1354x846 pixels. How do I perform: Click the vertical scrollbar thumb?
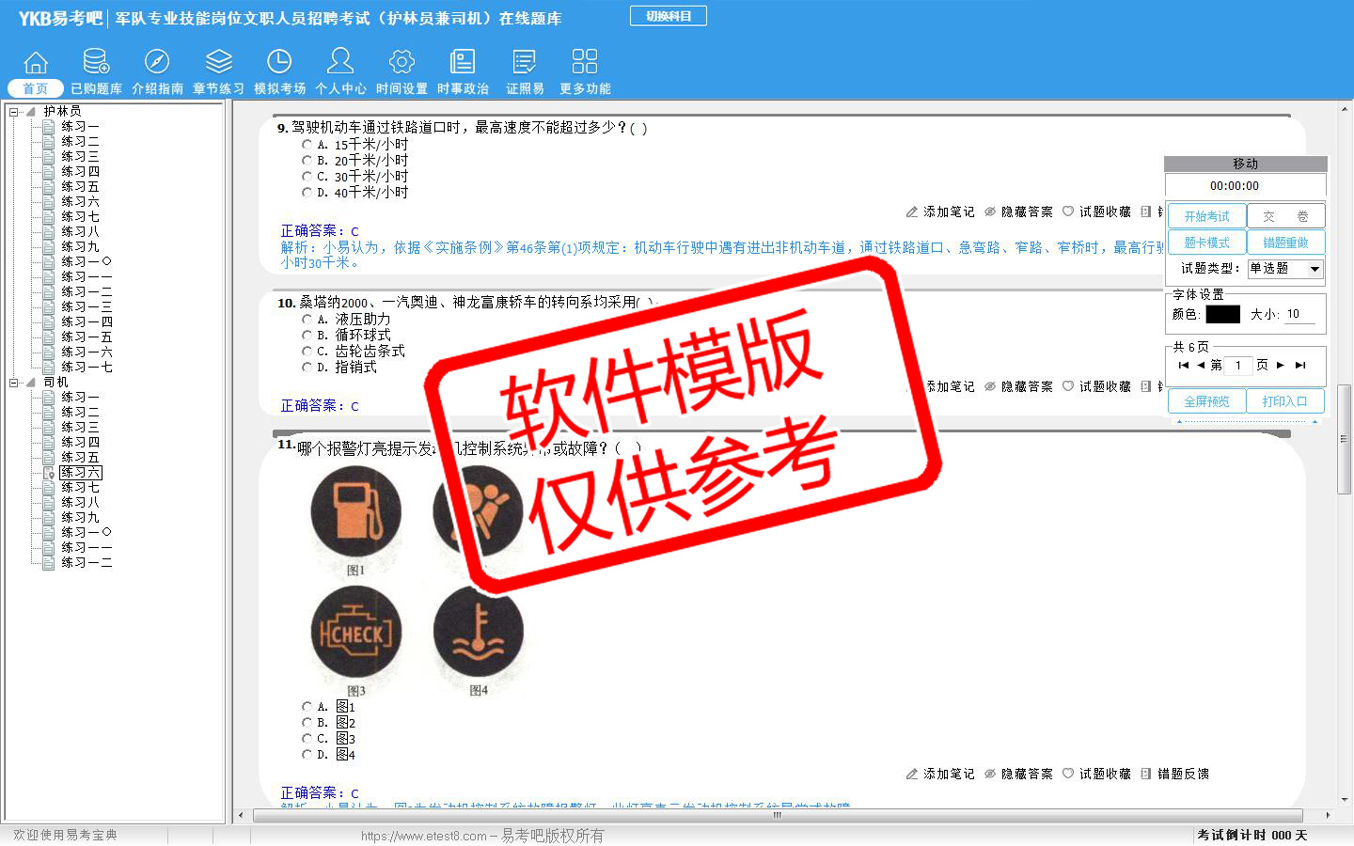[1345, 439]
